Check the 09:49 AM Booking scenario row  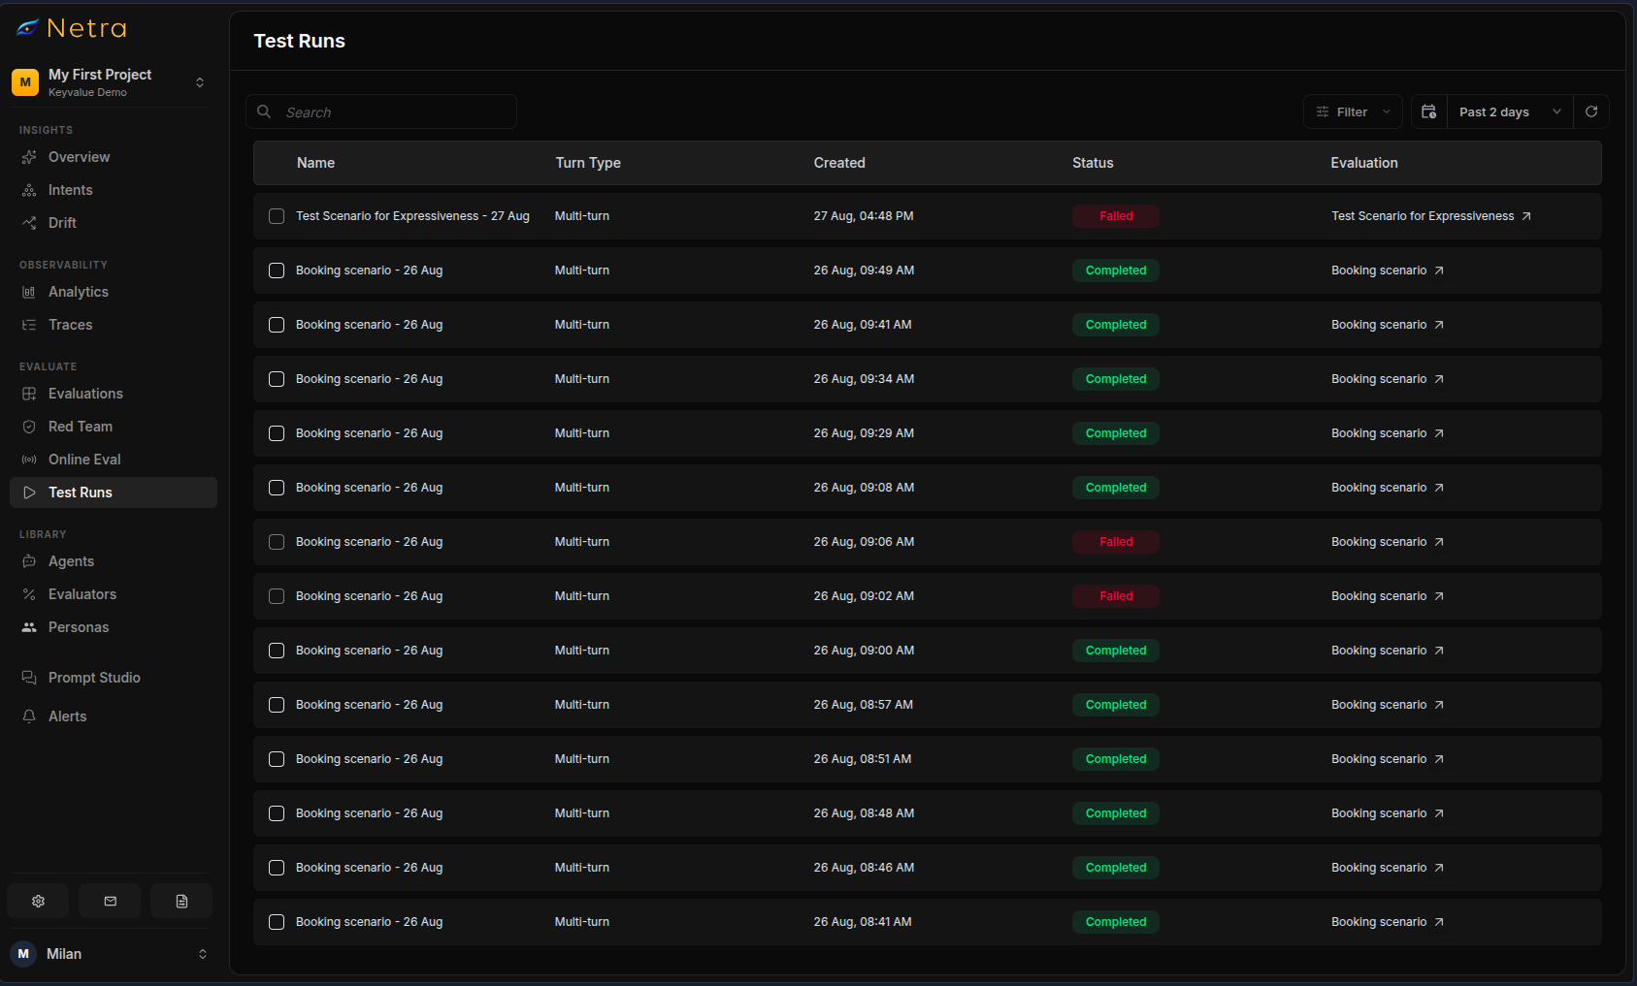coord(277,270)
